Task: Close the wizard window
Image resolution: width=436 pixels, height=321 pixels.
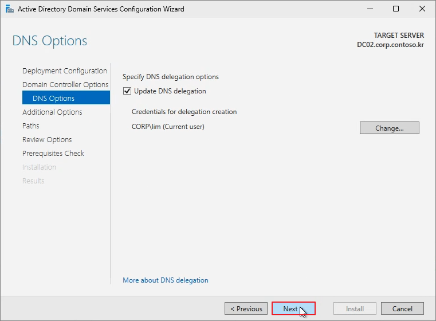Action: tap(422, 9)
